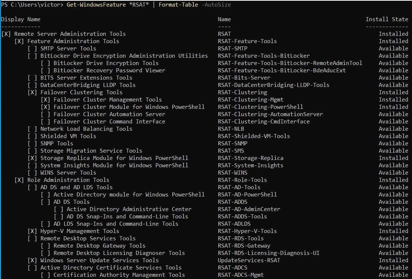
Task: Click the AD DS and AD LDS Tools row
Action: click(76, 187)
